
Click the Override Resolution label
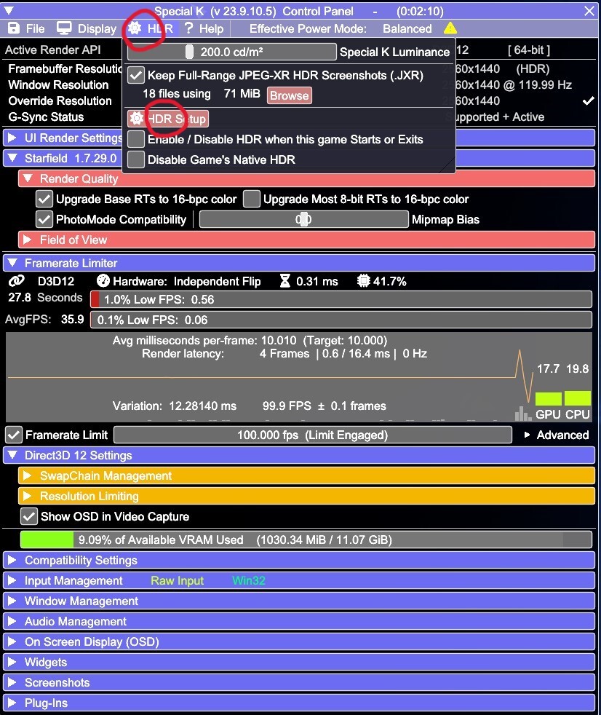tap(60, 100)
